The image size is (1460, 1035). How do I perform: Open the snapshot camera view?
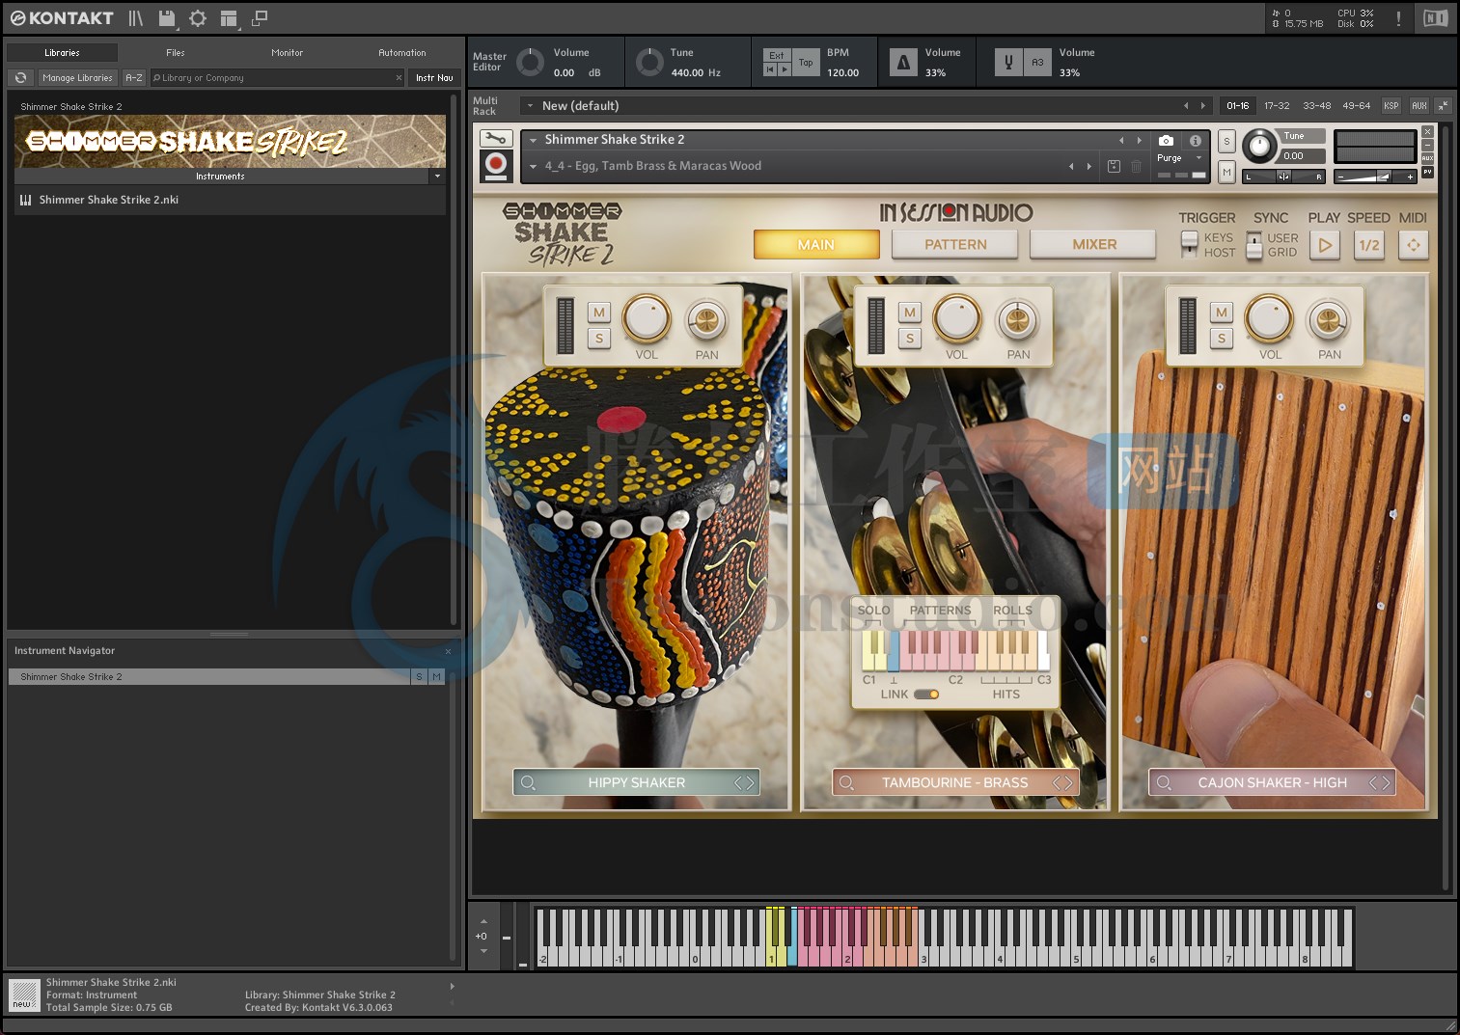(x=1166, y=140)
